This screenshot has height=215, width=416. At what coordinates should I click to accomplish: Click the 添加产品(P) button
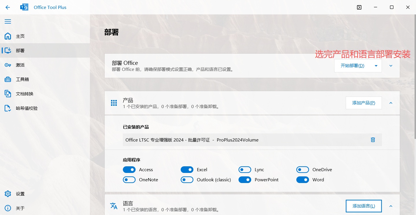pyautogui.click(x=364, y=103)
